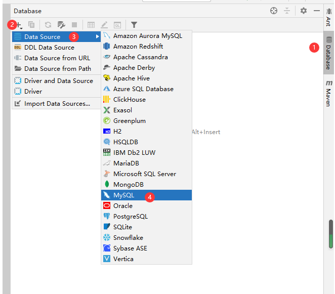Click the Duplicate data source icon

coord(31,25)
